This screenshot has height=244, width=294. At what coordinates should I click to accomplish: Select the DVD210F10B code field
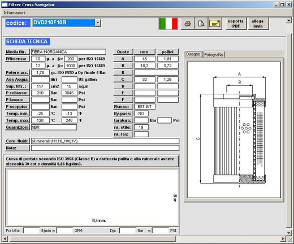point(64,23)
